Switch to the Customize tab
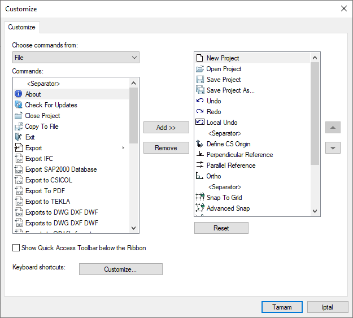 21,27
